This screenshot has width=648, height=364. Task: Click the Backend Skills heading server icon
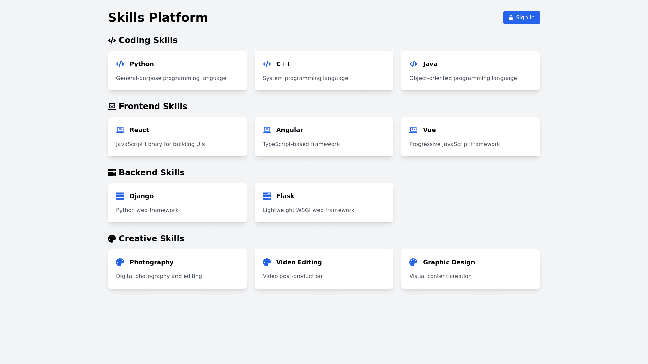(112, 173)
